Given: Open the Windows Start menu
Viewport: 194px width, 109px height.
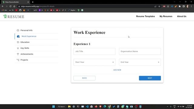Looking at the screenshot, I should coord(54,107).
